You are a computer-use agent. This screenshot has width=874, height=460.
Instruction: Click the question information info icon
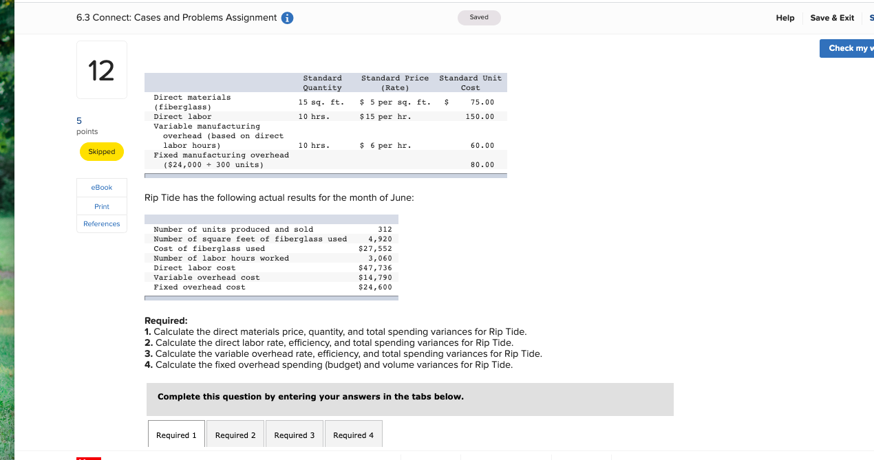[x=288, y=17]
